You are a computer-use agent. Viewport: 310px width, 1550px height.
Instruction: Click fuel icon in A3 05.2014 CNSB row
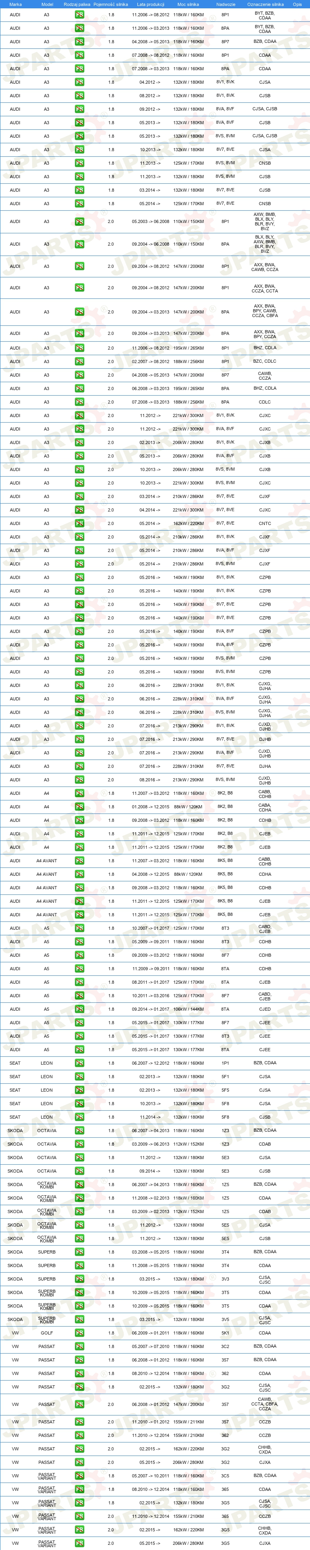[79, 204]
